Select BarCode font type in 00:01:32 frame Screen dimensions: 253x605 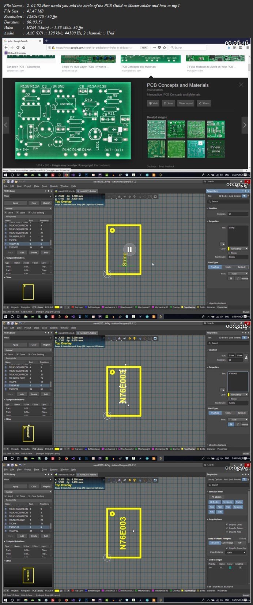pyautogui.click(x=242, y=267)
